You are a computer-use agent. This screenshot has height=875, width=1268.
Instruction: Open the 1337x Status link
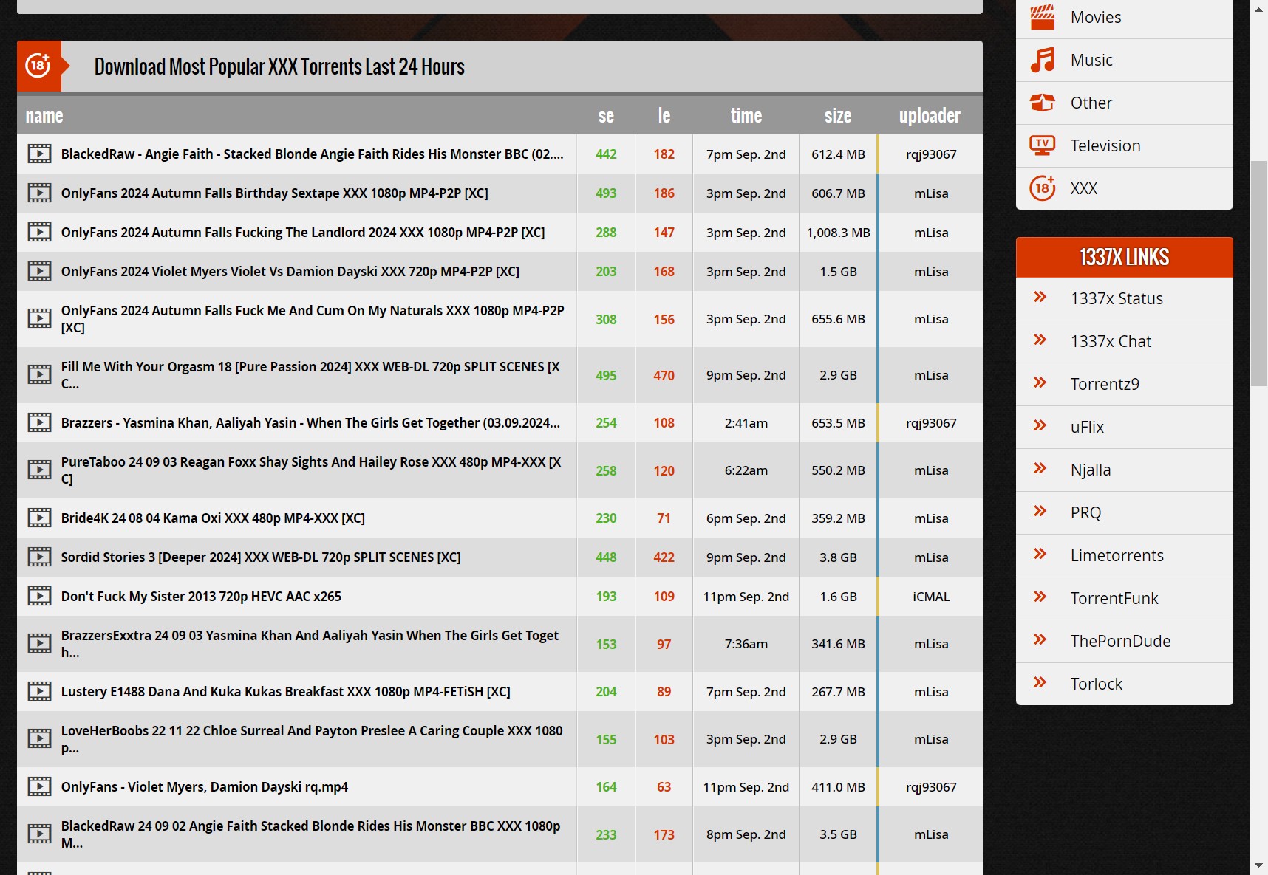[1116, 299]
